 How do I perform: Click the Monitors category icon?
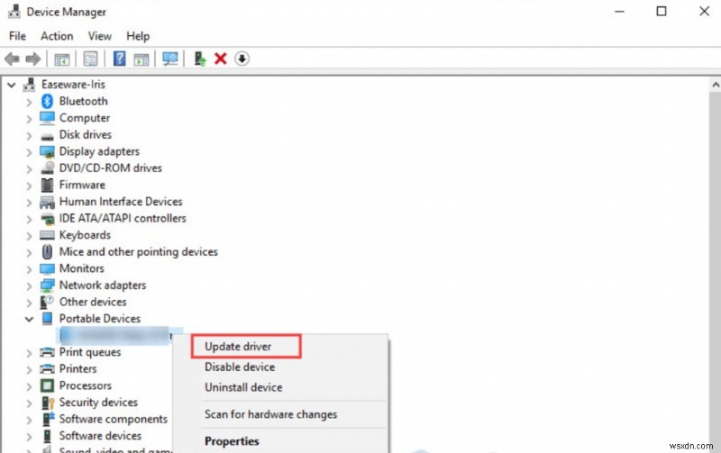tap(47, 268)
